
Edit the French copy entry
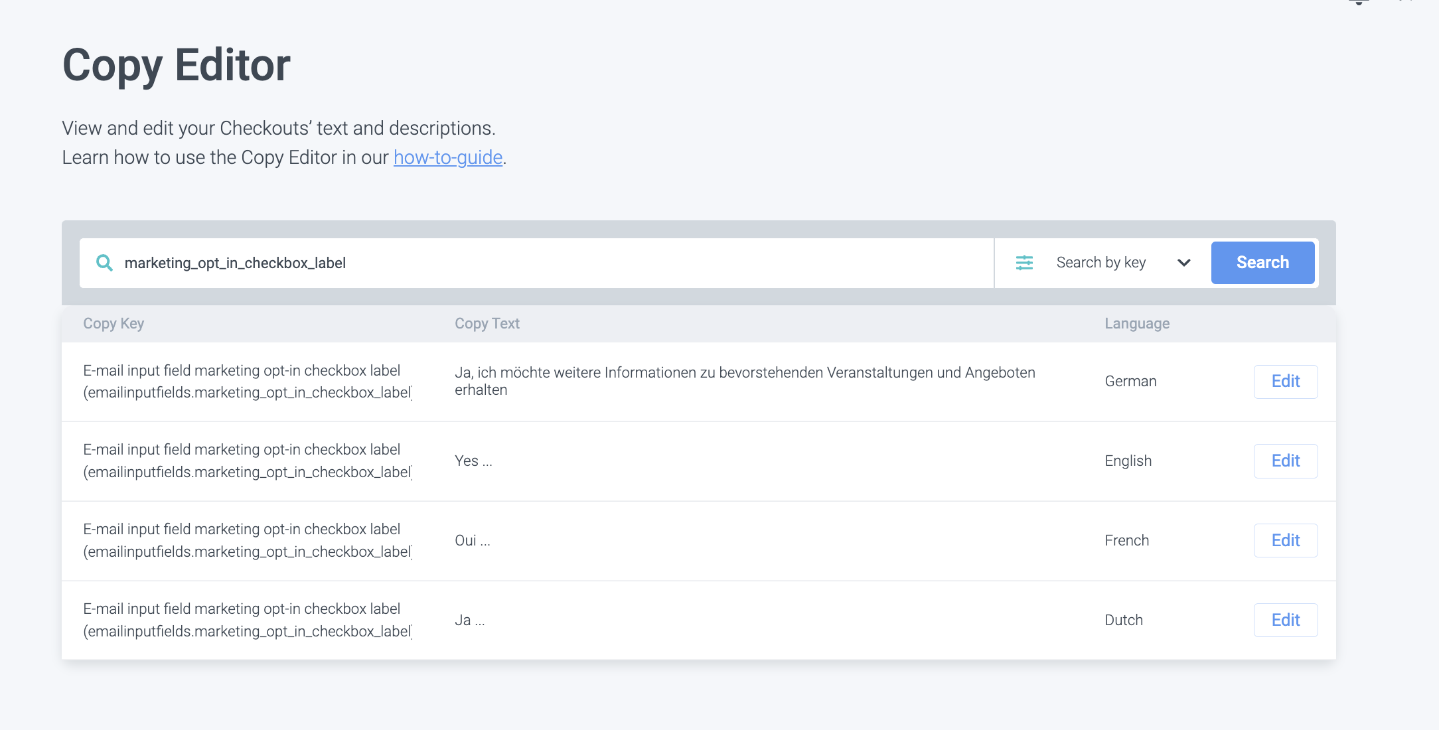pos(1285,541)
